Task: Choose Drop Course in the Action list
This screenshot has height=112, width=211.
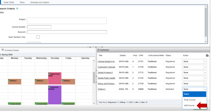Action: click(x=190, y=100)
